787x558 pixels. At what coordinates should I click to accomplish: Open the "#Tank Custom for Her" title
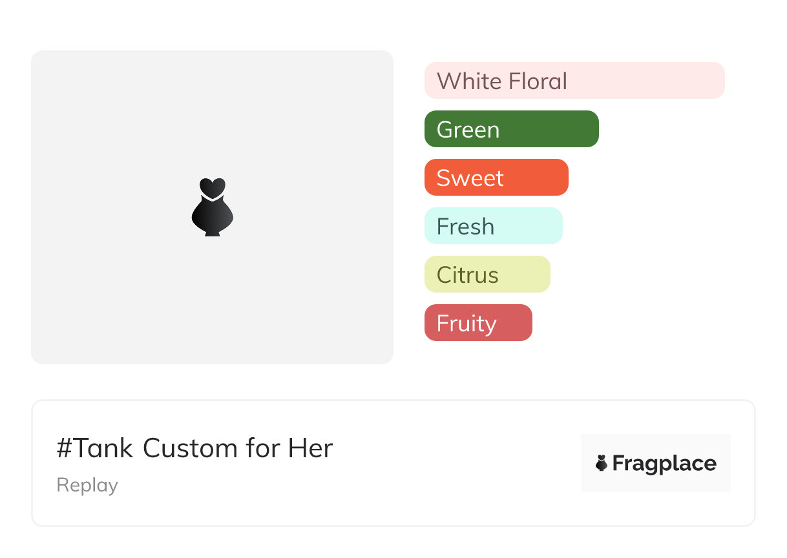(194, 448)
